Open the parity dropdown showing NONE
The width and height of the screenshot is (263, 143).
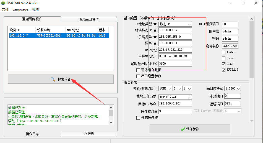click(x=165, y=89)
